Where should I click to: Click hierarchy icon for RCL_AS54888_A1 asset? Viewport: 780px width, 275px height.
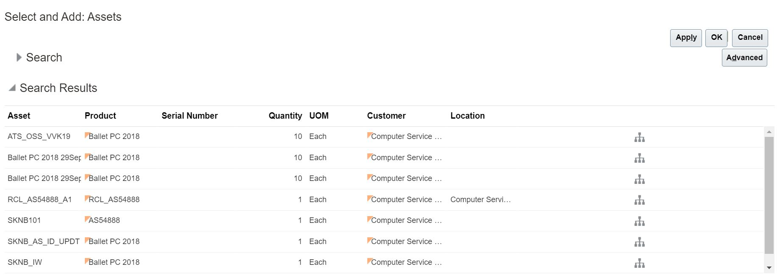click(639, 200)
